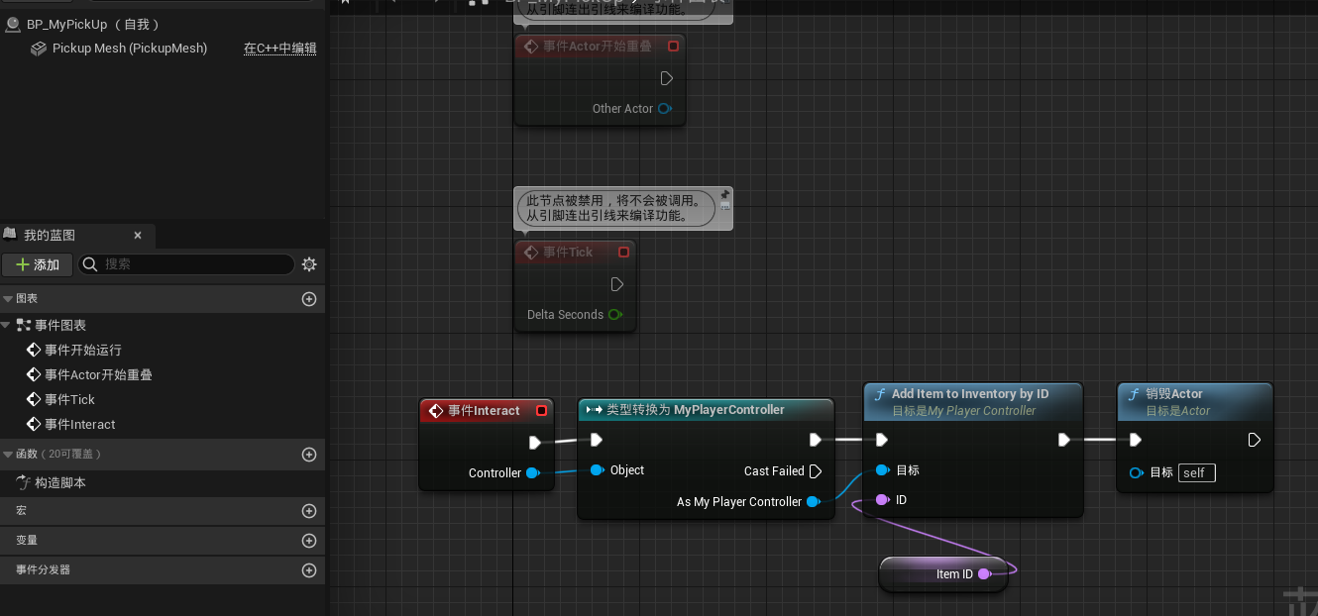1318x616 pixels.
Task: Open the 在C++中编辑 link
Action: 279,48
